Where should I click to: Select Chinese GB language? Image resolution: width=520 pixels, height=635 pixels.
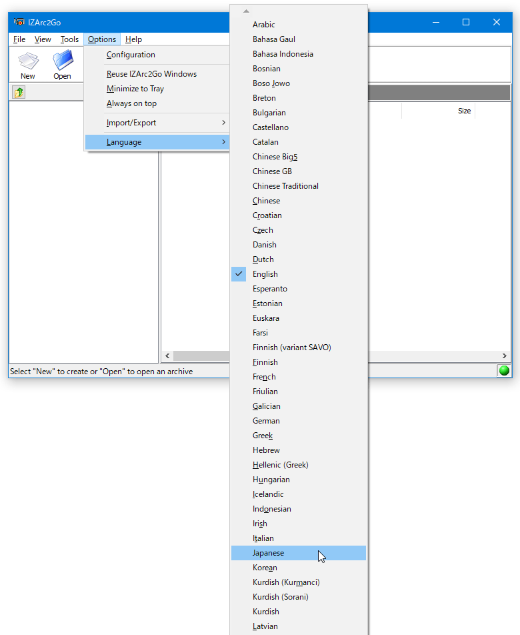point(299,171)
